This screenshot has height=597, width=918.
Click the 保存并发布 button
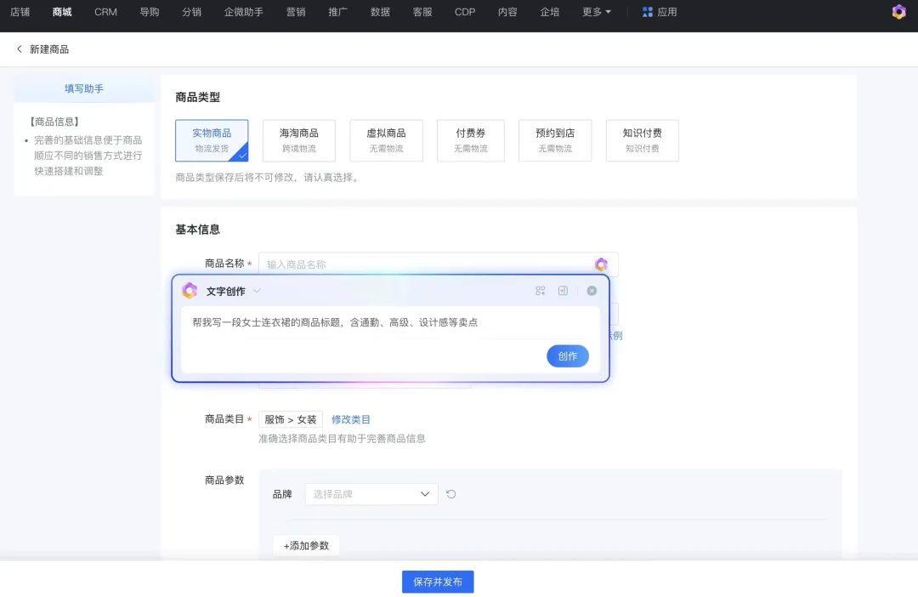pyautogui.click(x=438, y=582)
